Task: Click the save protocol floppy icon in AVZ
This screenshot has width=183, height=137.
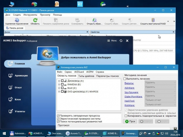Action: (175, 129)
